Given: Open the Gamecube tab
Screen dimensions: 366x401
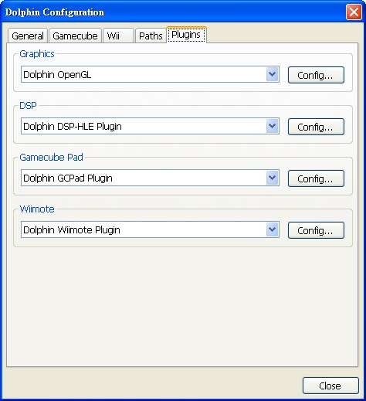Looking at the screenshot, I should [x=75, y=36].
